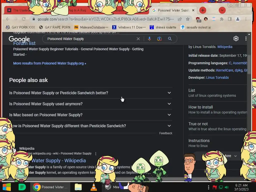Click the KernelCare link
This screenshot has width=256, height=192.
(x=225, y=70)
